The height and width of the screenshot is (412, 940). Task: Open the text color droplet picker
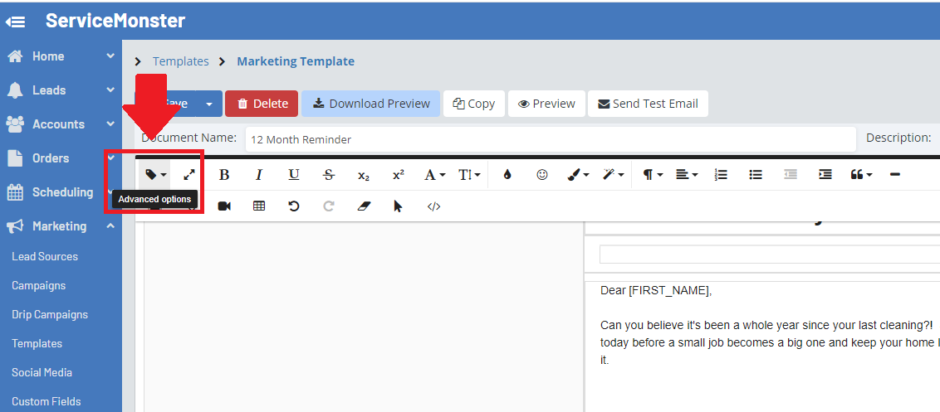point(507,175)
